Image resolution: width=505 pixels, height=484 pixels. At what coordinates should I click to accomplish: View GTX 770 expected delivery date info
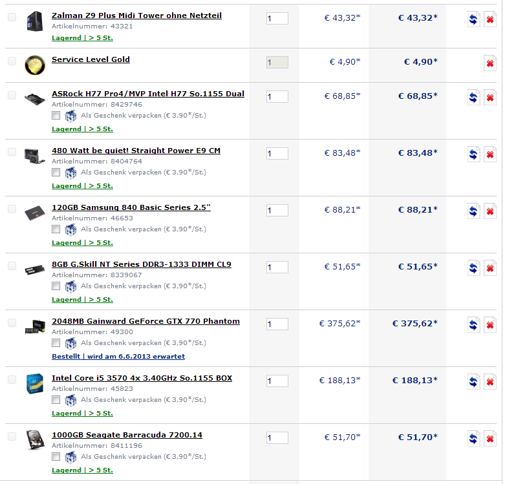coord(118,357)
